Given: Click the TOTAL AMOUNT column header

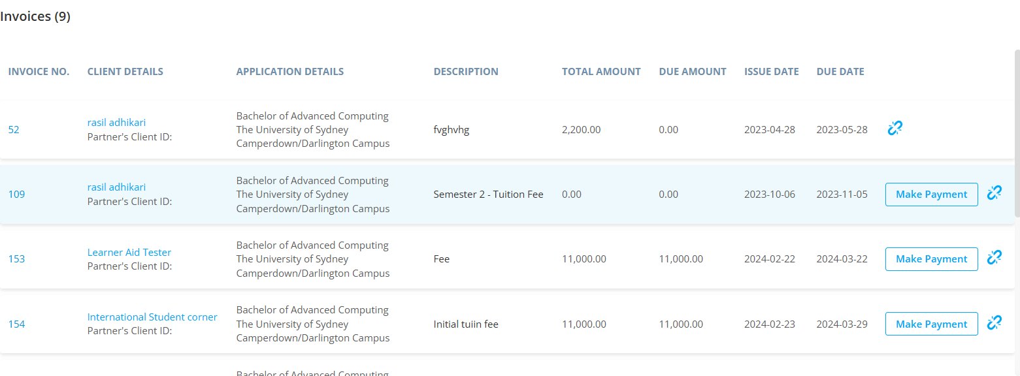Looking at the screenshot, I should click(x=601, y=72).
